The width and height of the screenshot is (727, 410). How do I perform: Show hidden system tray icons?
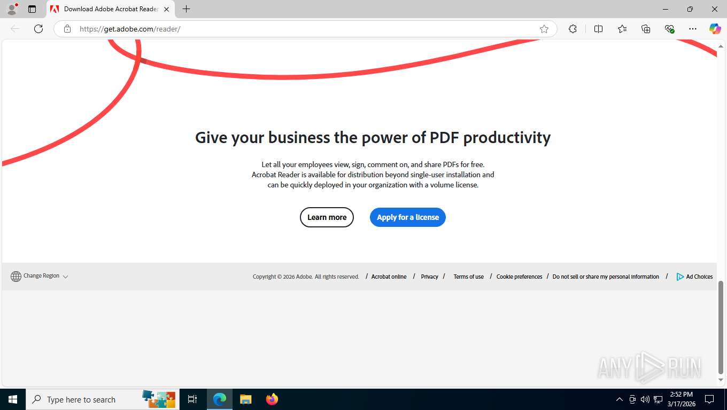coord(620,399)
